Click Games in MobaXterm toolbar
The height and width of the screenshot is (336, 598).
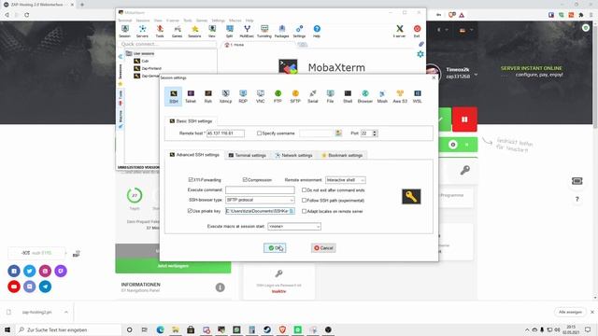[x=177, y=31]
